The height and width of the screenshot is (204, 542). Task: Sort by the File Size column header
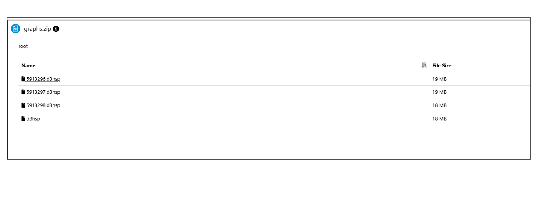pos(442,66)
